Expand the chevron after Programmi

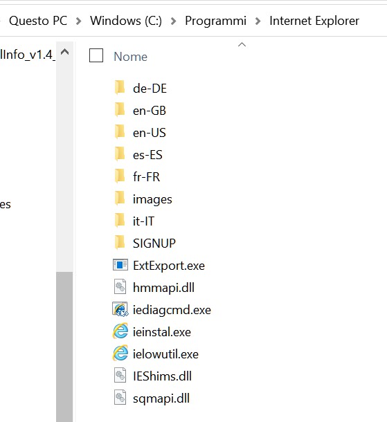(x=258, y=21)
